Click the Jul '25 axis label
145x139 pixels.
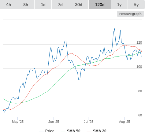[88, 122]
